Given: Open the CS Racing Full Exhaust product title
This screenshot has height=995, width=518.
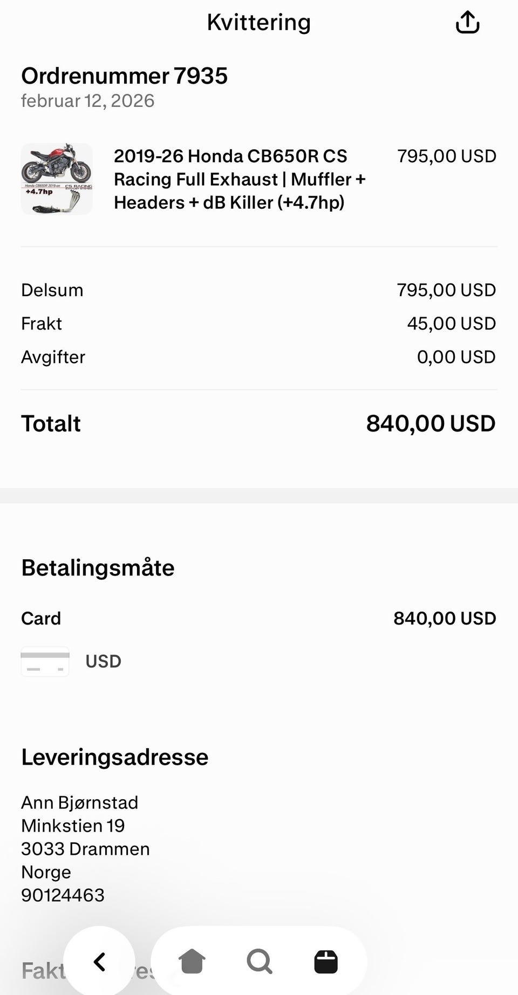Looking at the screenshot, I should click(x=240, y=179).
